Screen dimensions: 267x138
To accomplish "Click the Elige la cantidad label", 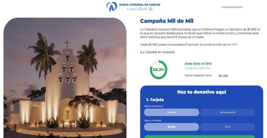I will (153, 121).
